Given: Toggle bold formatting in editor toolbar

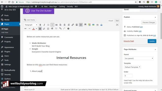Looking at the screenshot, I should click(x=40, y=25).
